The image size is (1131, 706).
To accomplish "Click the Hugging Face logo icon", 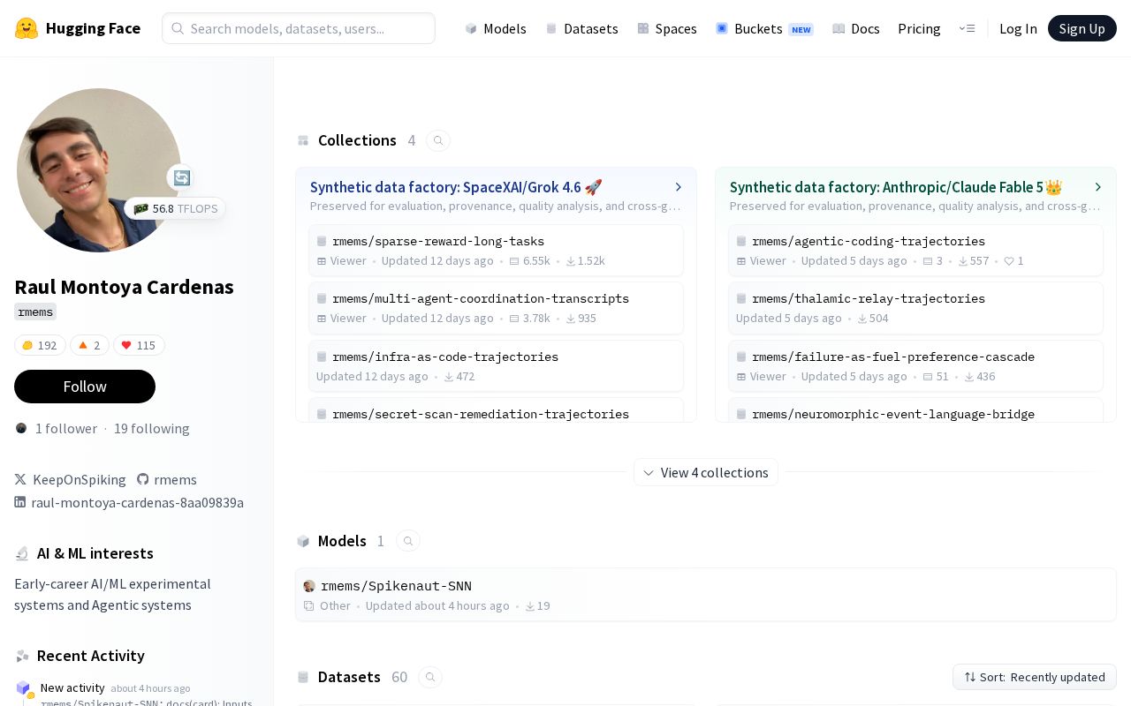I will (x=27, y=28).
